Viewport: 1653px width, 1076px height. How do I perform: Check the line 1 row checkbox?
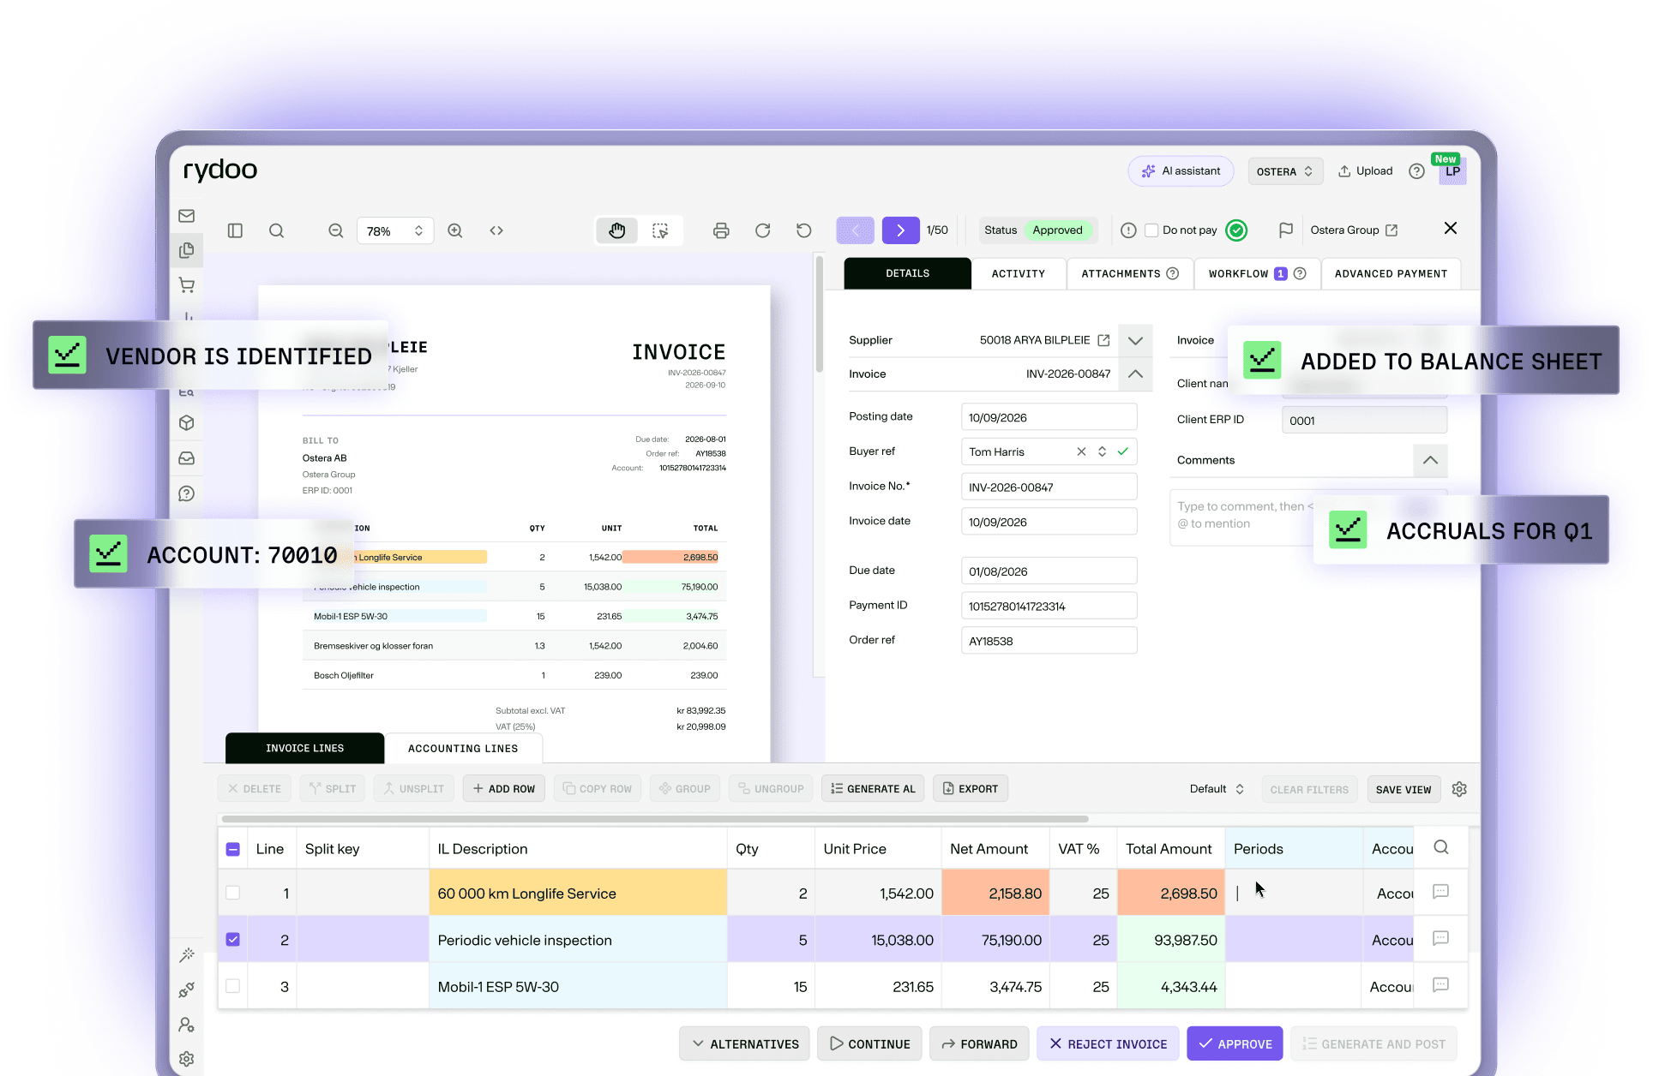(x=232, y=893)
